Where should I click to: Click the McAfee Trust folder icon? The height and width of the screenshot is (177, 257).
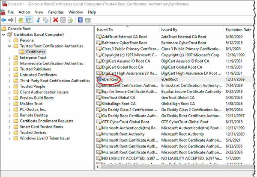[16, 104]
